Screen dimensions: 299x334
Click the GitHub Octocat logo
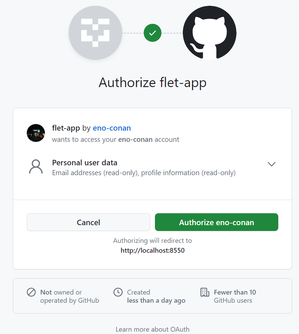pyautogui.click(x=209, y=33)
